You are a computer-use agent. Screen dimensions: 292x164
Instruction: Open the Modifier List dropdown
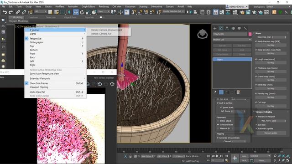pos(232,40)
